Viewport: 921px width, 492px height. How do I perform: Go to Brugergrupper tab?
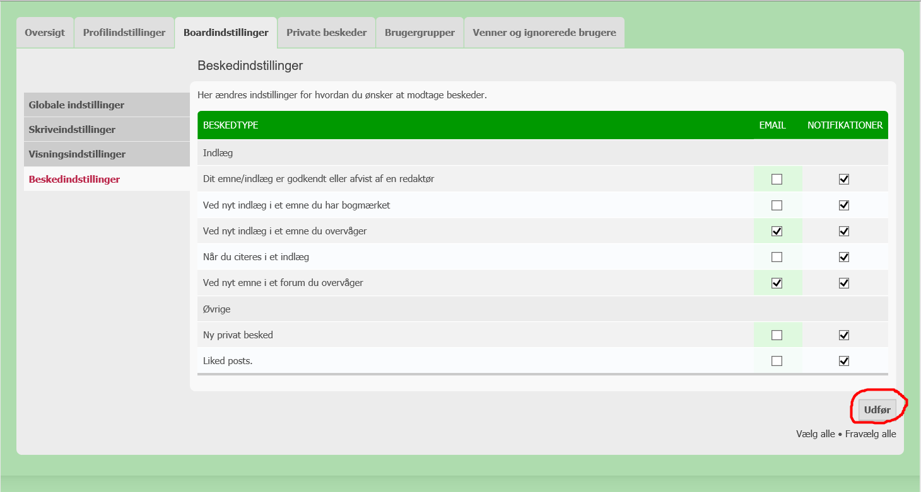(419, 32)
